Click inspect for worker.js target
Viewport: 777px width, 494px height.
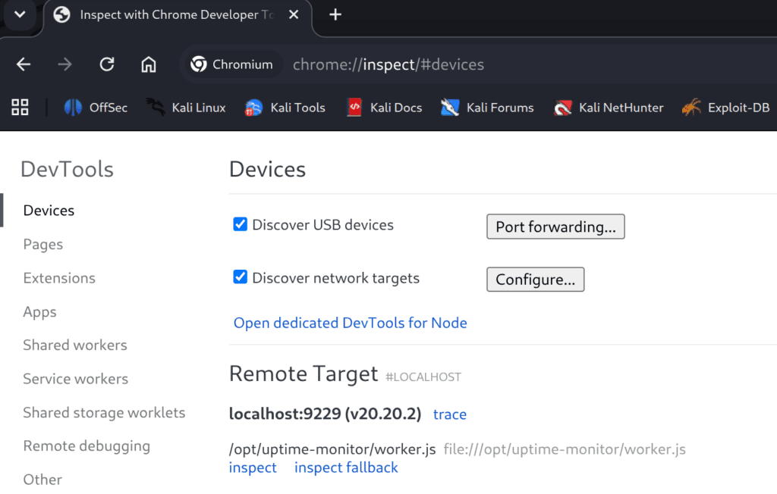[253, 467]
